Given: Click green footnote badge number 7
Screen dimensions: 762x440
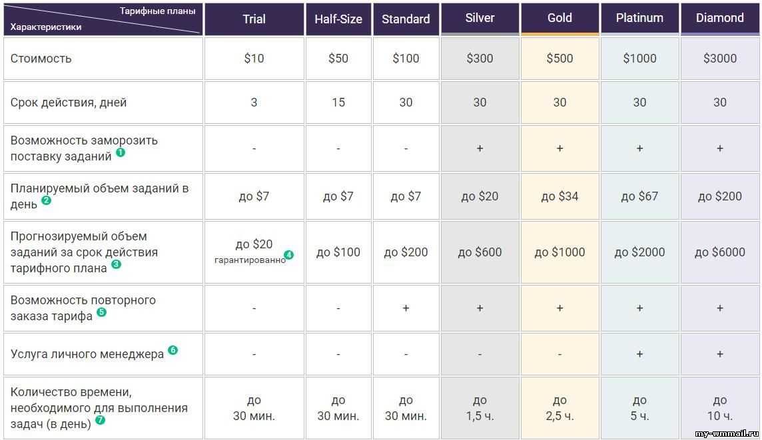Looking at the screenshot, I should tap(100, 419).
